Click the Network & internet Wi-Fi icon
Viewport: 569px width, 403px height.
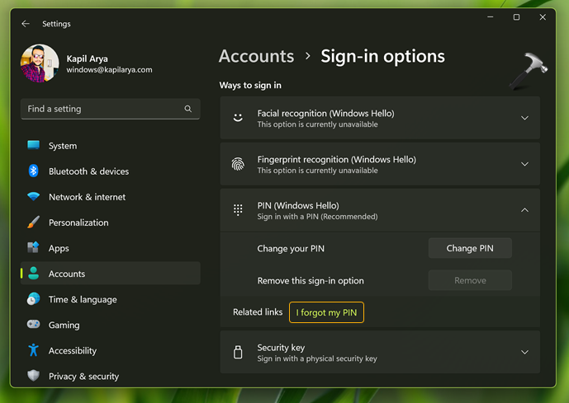point(33,197)
